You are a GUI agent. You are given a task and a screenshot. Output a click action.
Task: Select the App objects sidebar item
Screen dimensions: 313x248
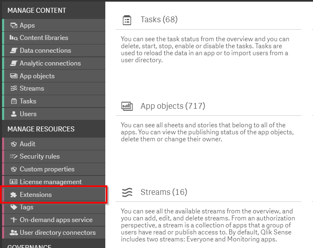(37, 76)
